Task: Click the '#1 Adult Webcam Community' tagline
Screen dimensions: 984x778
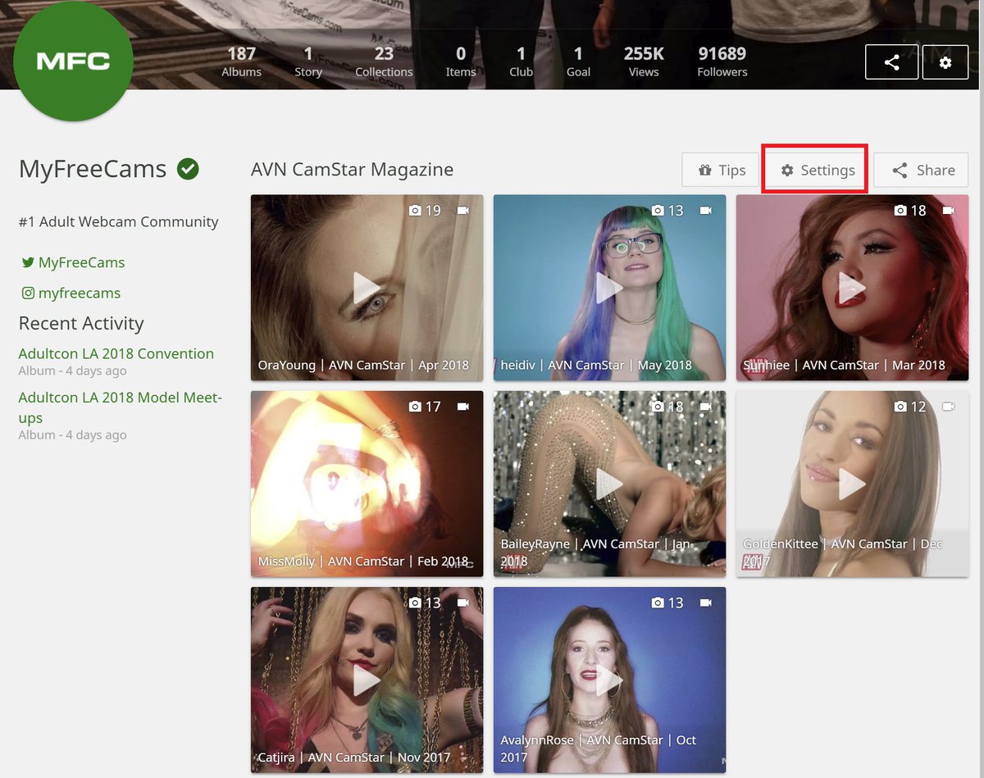Action: (x=119, y=221)
